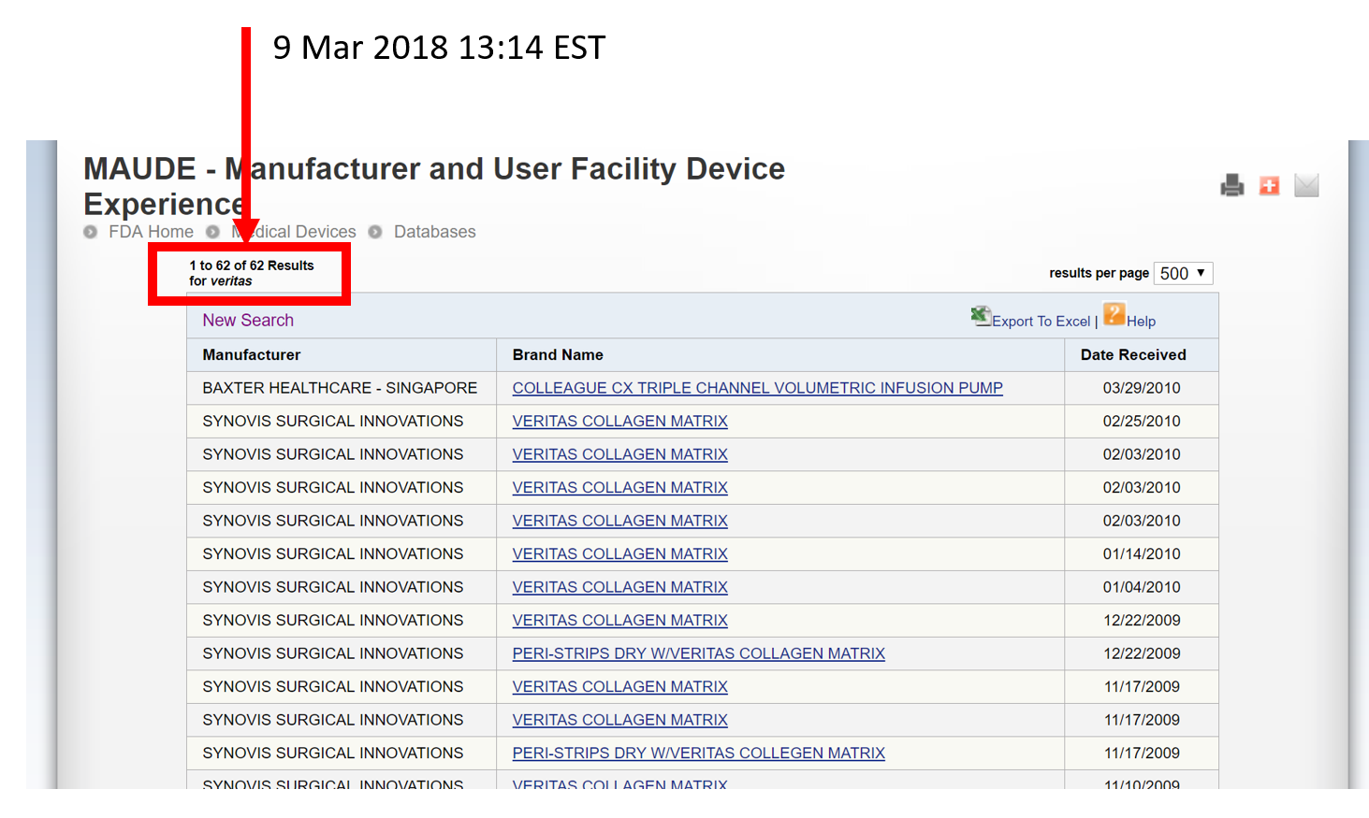Click the red plus share icon
The height and width of the screenshot is (818, 1369).
pyautogui.click(x=1269, y=185)
